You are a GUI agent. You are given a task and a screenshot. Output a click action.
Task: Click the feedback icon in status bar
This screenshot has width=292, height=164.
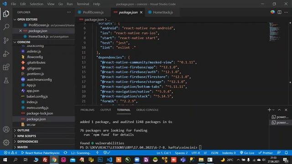(279, 153)
